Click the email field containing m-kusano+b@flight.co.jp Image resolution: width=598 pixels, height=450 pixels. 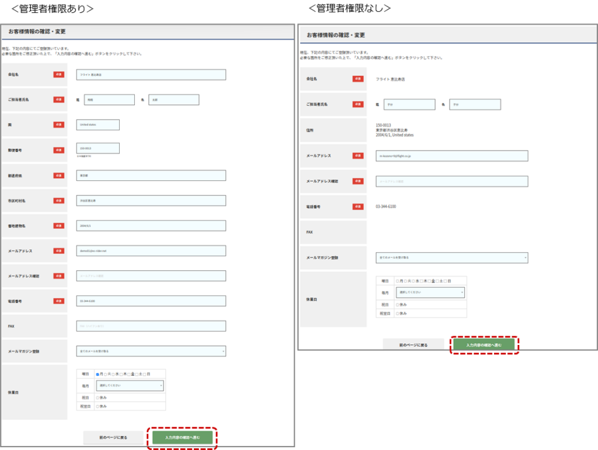[x=452, y=156]
